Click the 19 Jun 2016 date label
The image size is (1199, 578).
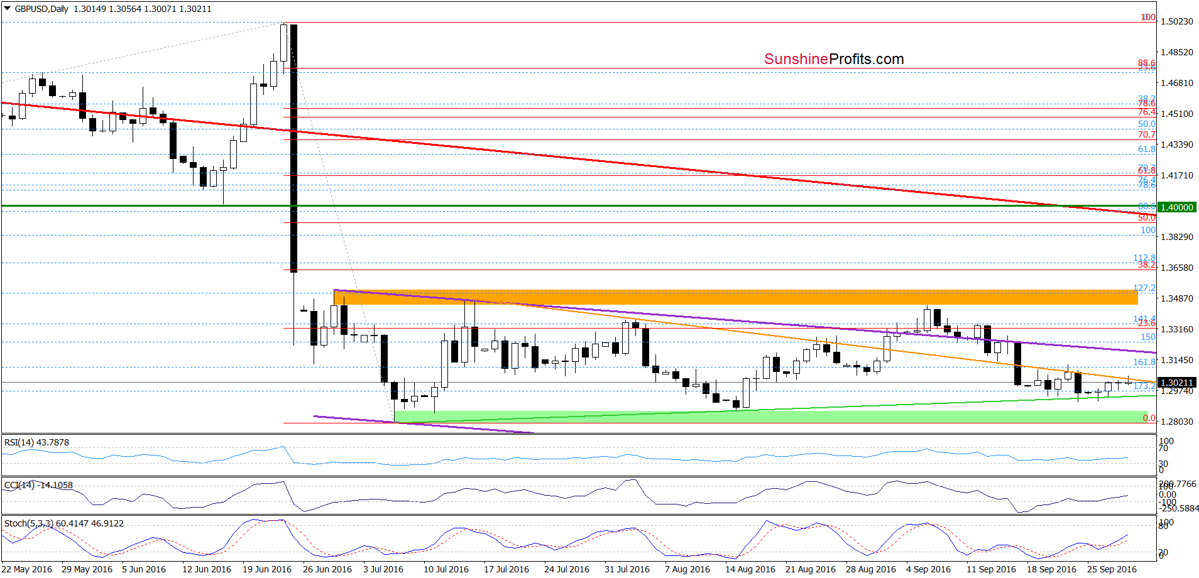click(x=267, y=569)
